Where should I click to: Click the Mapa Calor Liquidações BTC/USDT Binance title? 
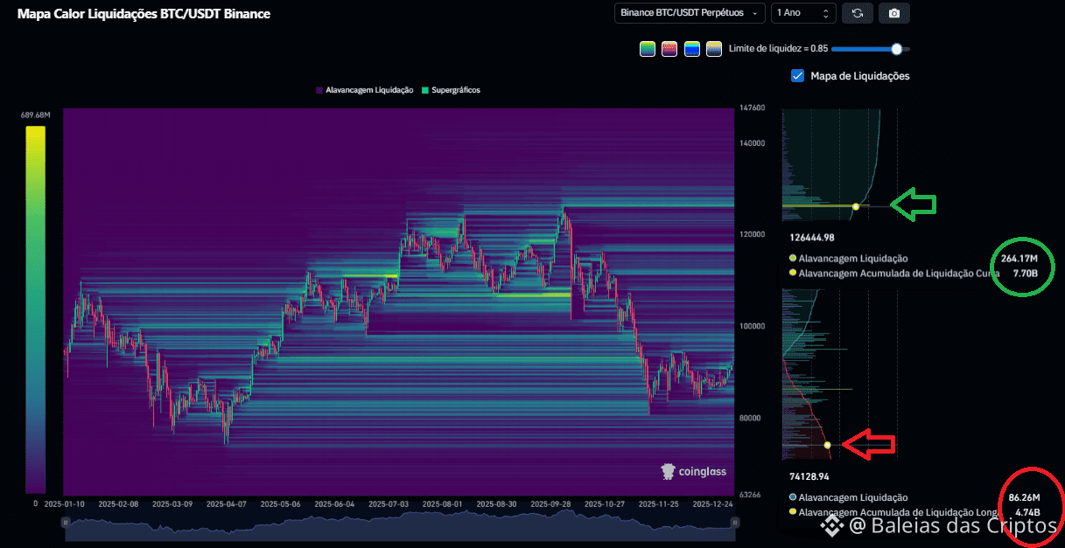144,14
